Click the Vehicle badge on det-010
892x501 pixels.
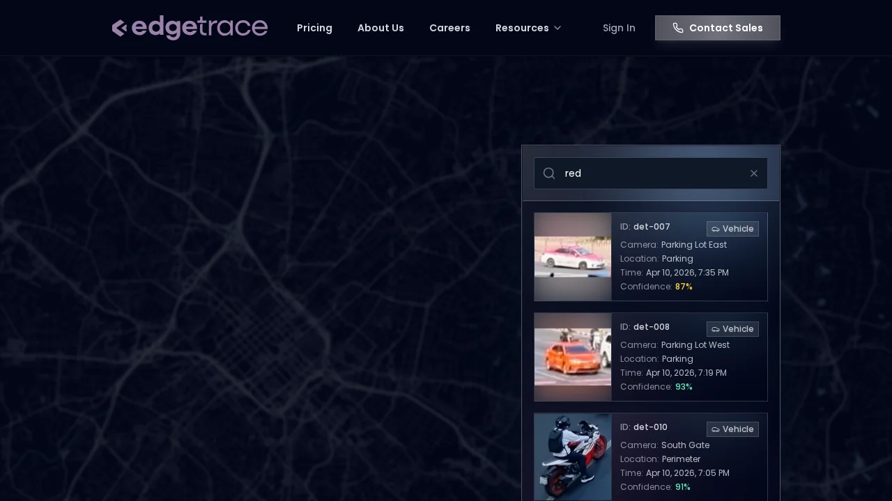click(732, 429)
